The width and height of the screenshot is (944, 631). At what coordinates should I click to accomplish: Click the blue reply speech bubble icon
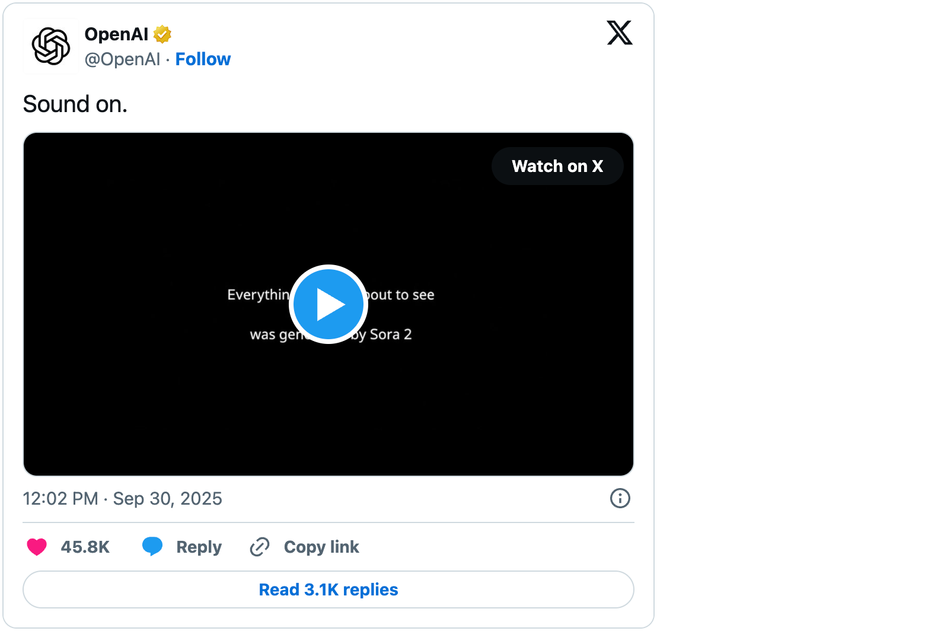pos(152,546)
